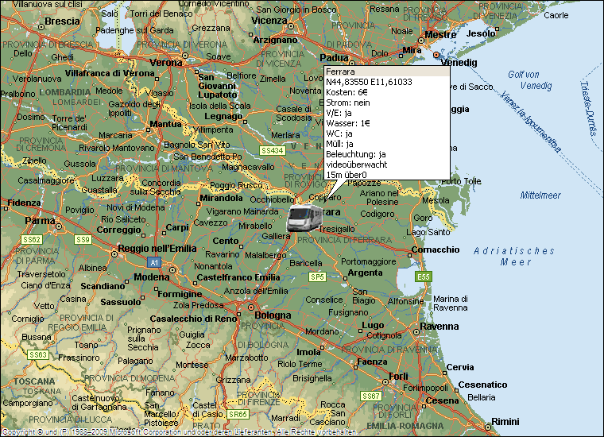Select the Verona city label

coord(166,63)
